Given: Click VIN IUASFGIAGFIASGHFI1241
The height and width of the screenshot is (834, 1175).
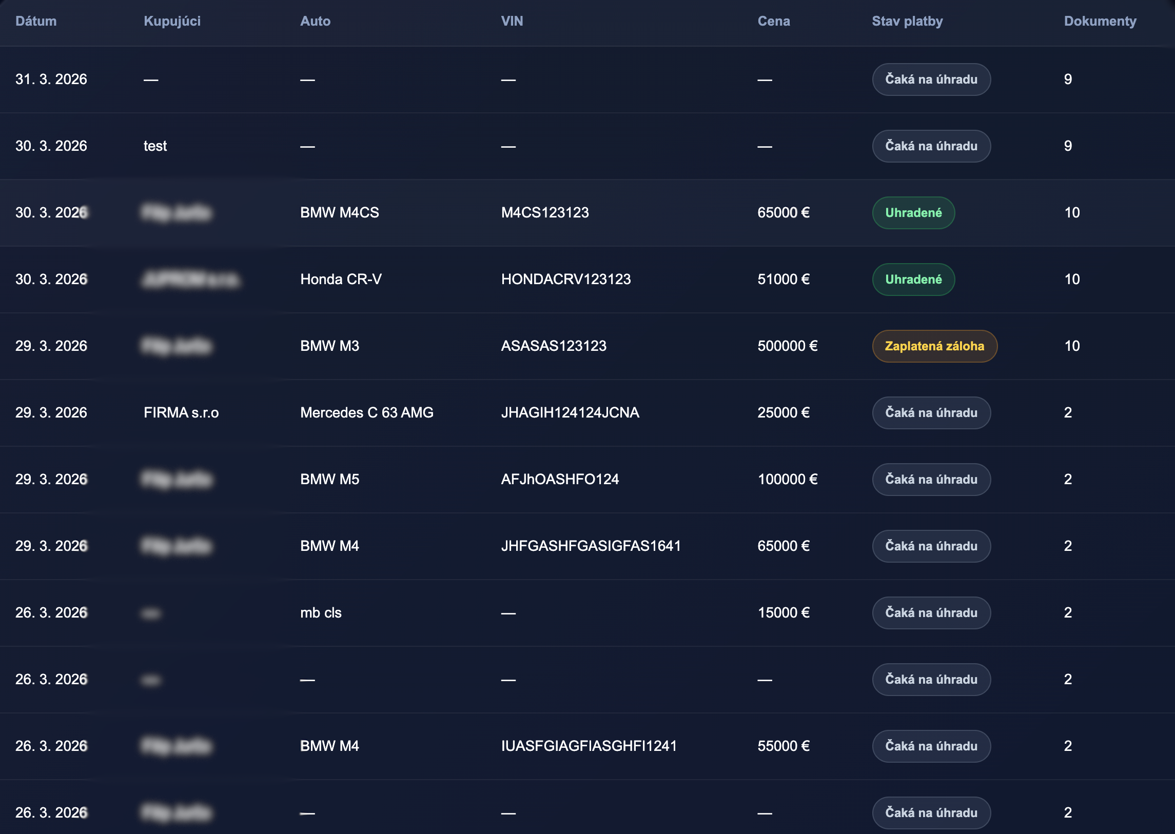Looking at the screenshot, I should (x=589, y=746).
